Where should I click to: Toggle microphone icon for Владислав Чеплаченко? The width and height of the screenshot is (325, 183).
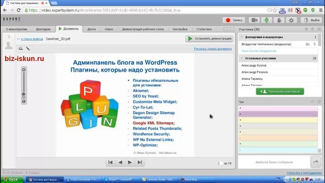click(x=315, y=44)
